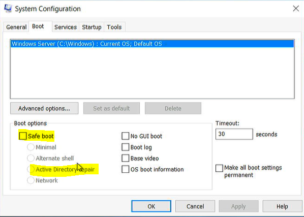
Task: Check the Base video option
Action: [x=125, y=158]
